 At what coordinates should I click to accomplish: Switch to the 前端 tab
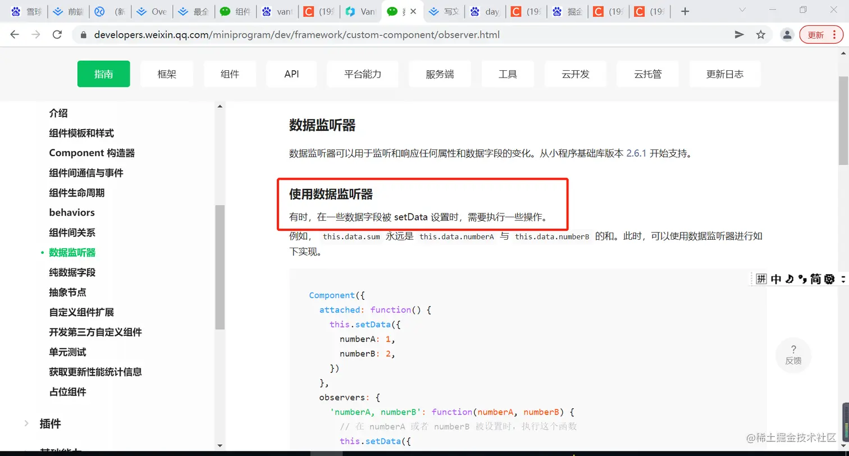tap(68, 11)
